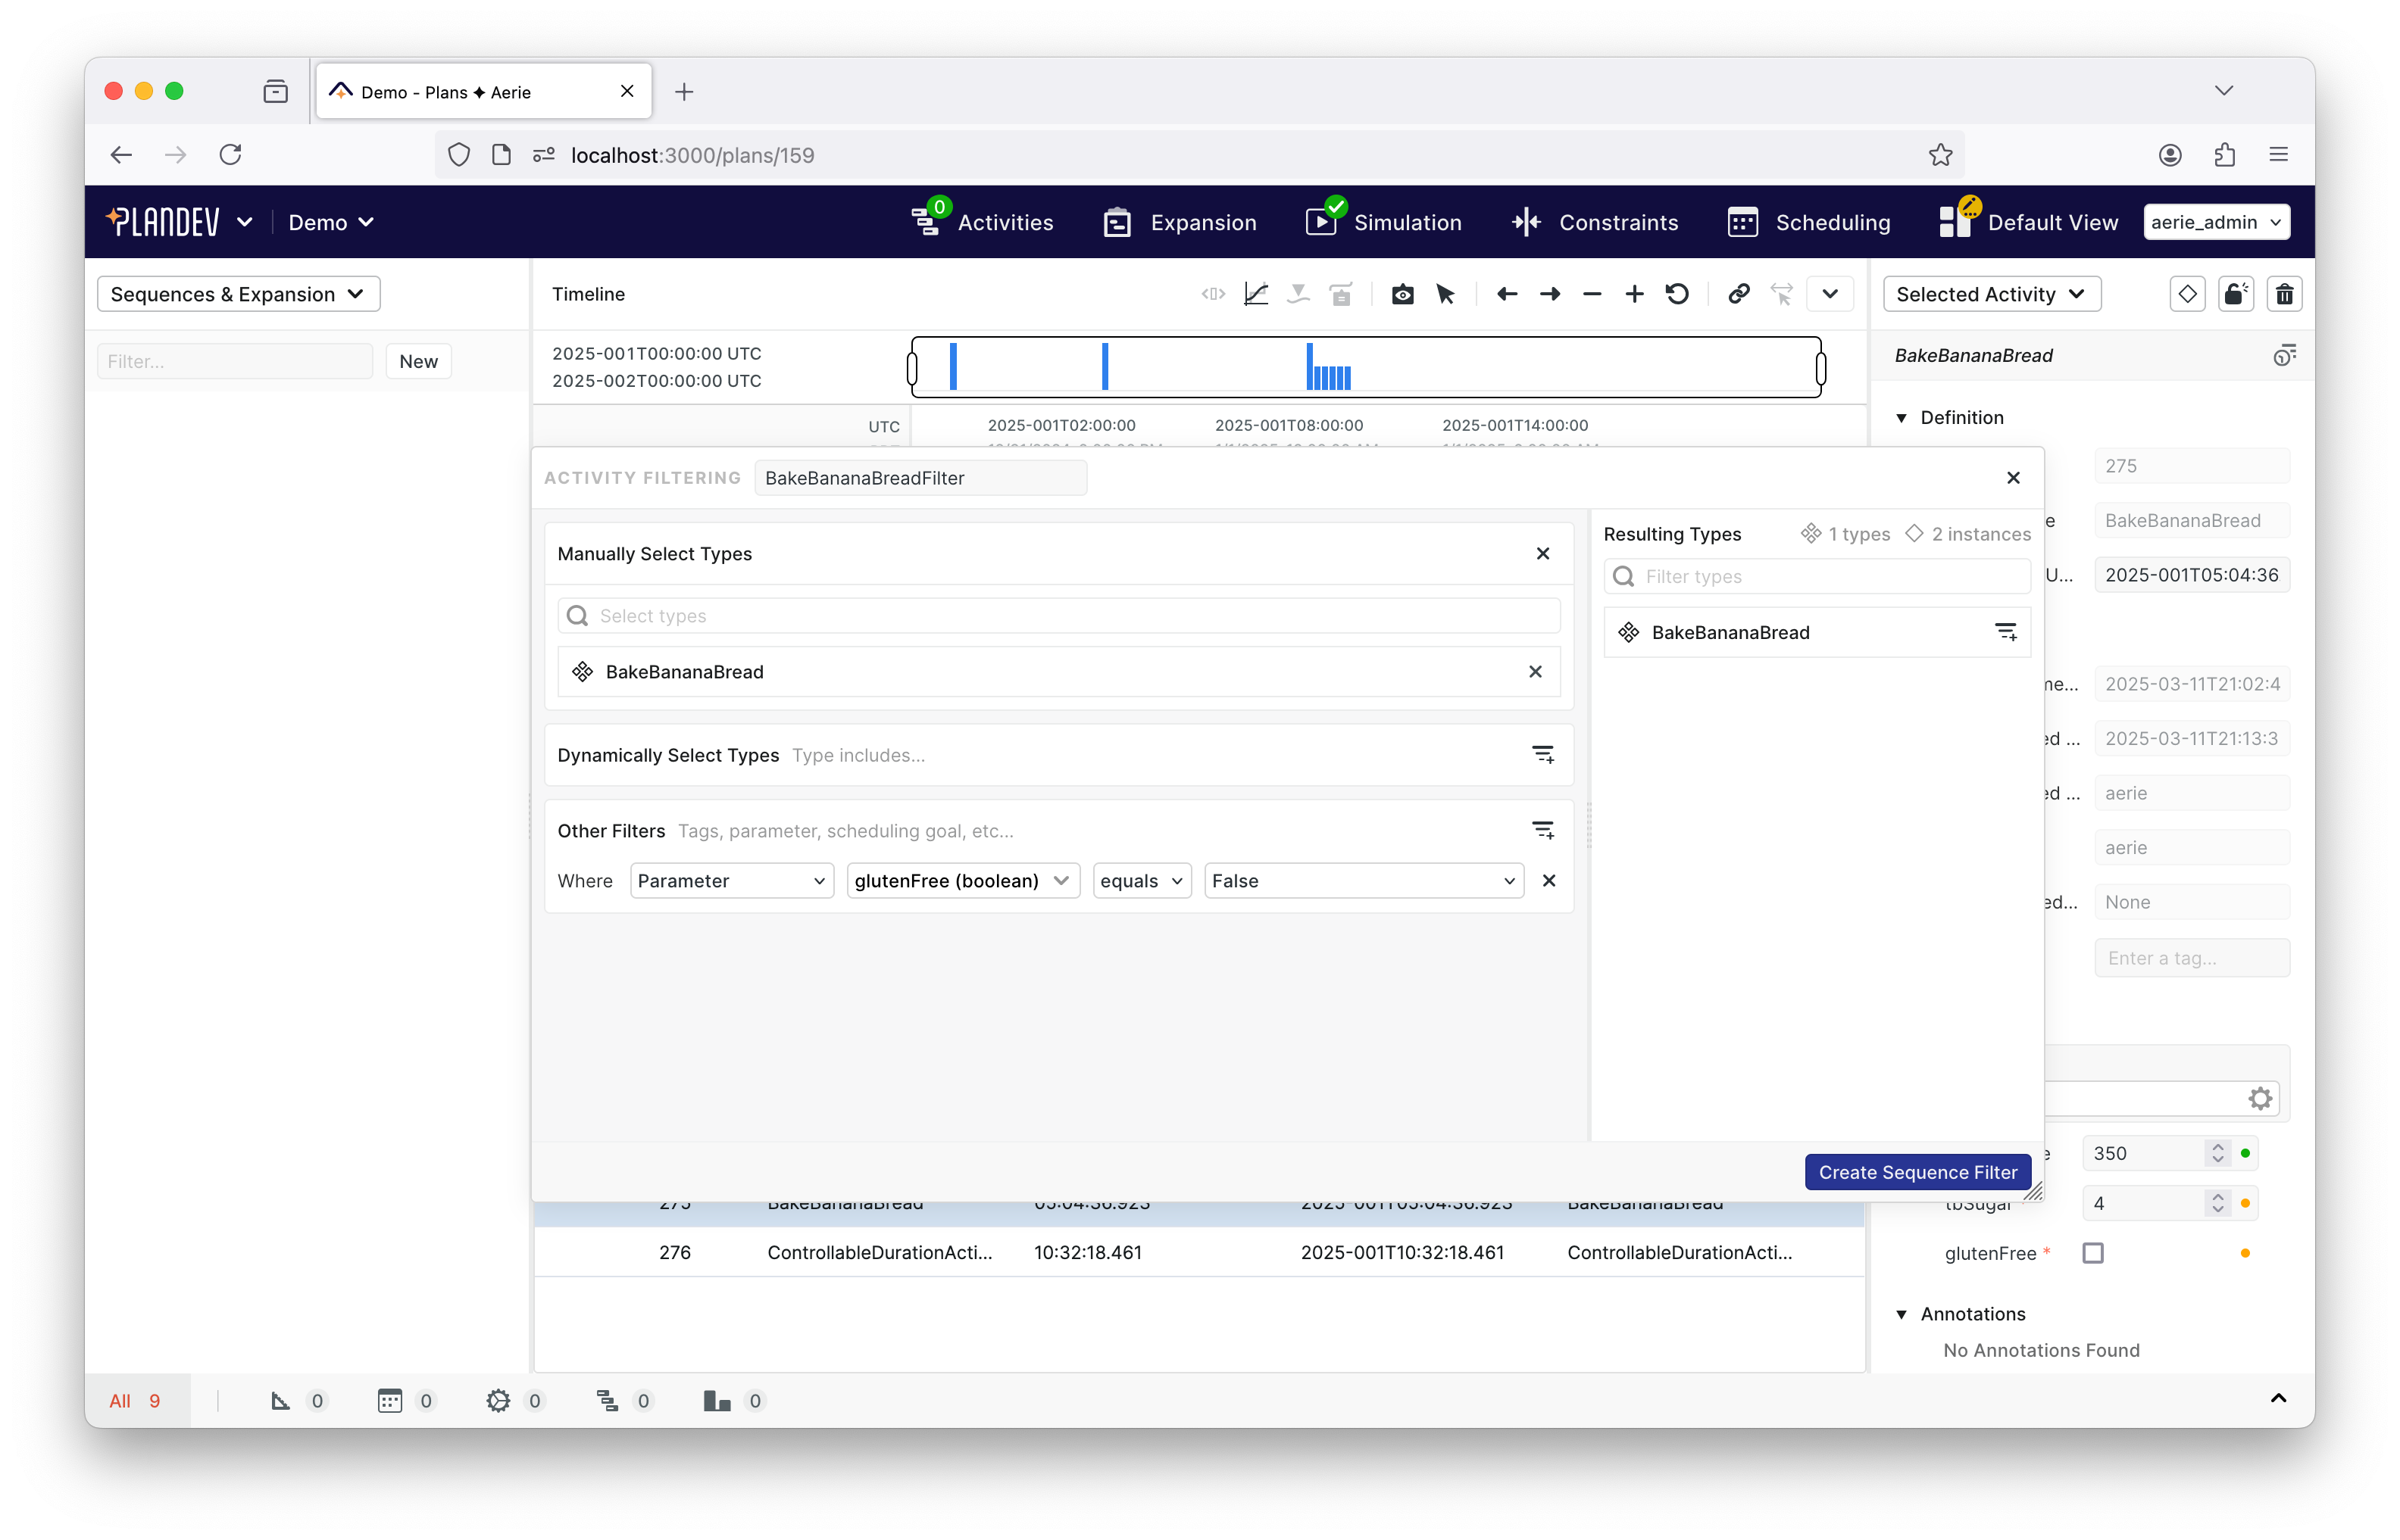Click the Create Sequence Filter button
The height and width of the screenshot is (1540, 2400).
(x=1917, y=1172)
